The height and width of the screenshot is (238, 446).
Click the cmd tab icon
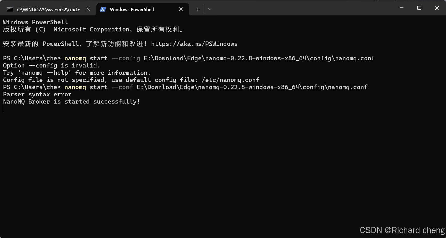10,10
